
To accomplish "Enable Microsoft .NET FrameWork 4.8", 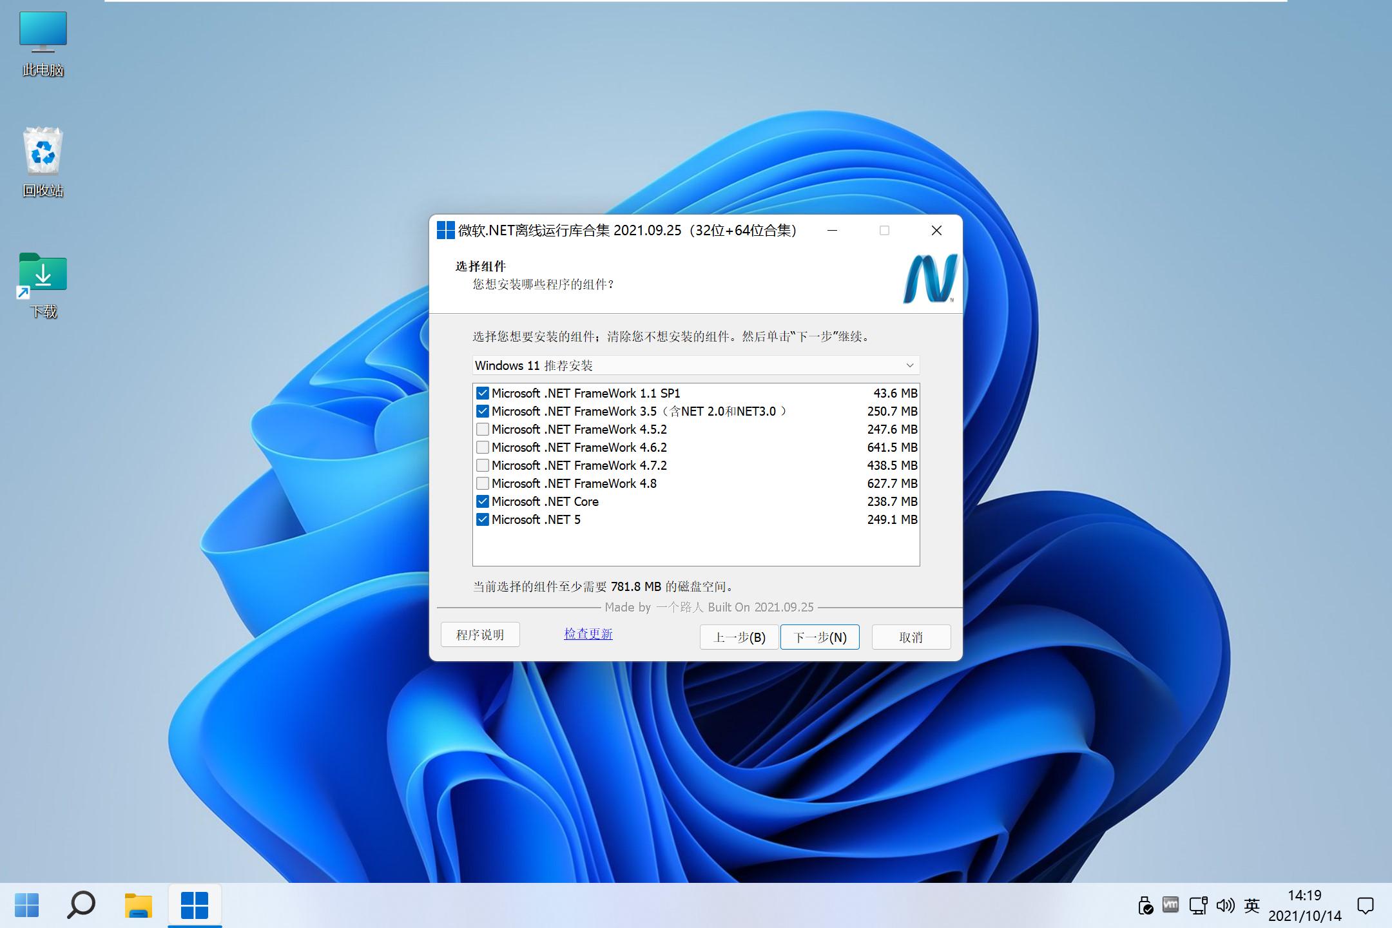I will click(483, 483).
